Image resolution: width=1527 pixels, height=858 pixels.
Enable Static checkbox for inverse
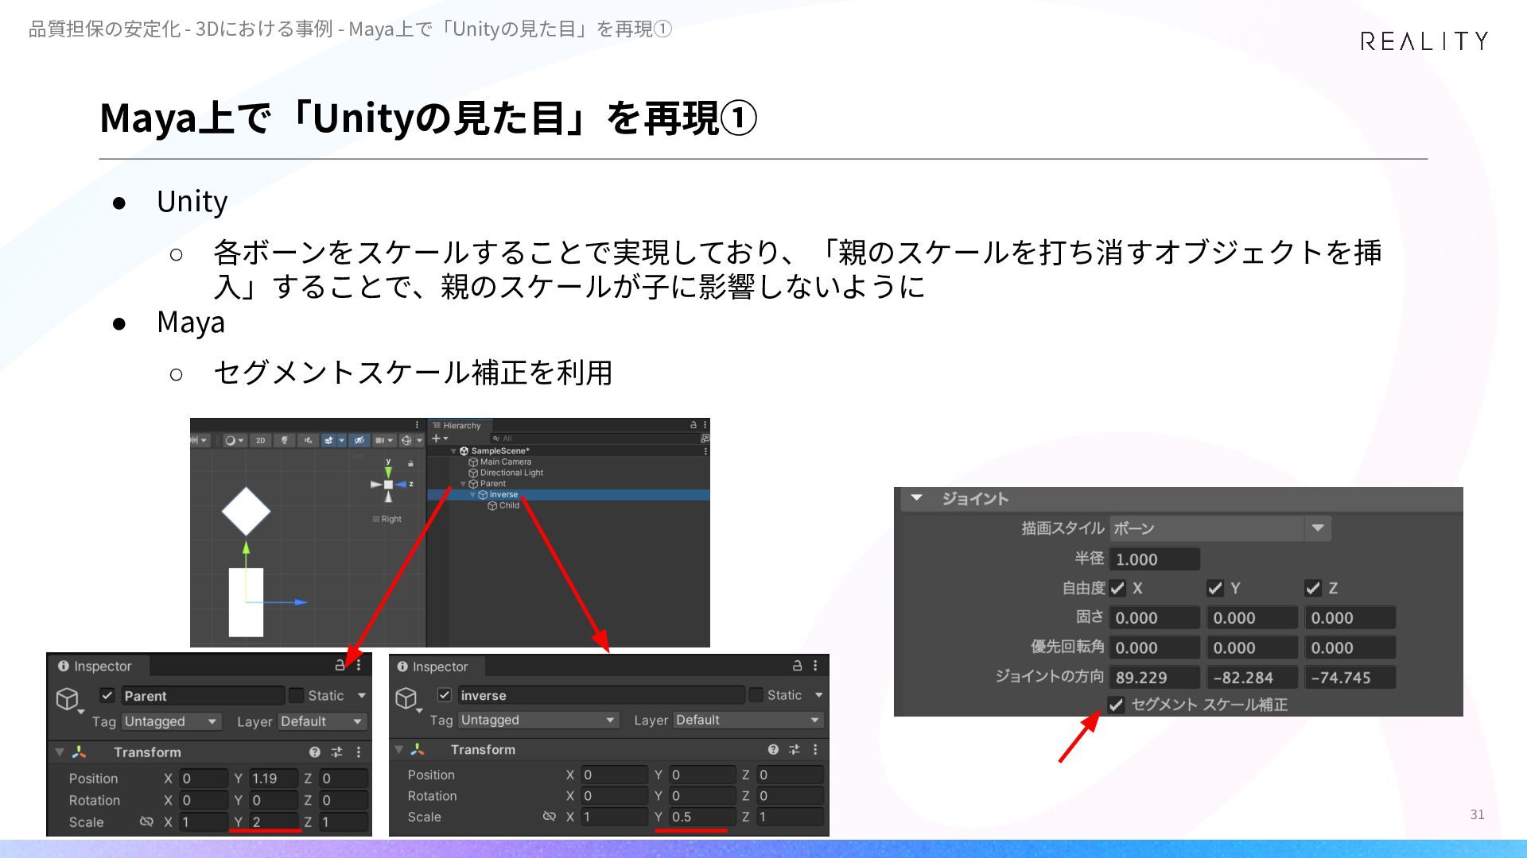756,695
